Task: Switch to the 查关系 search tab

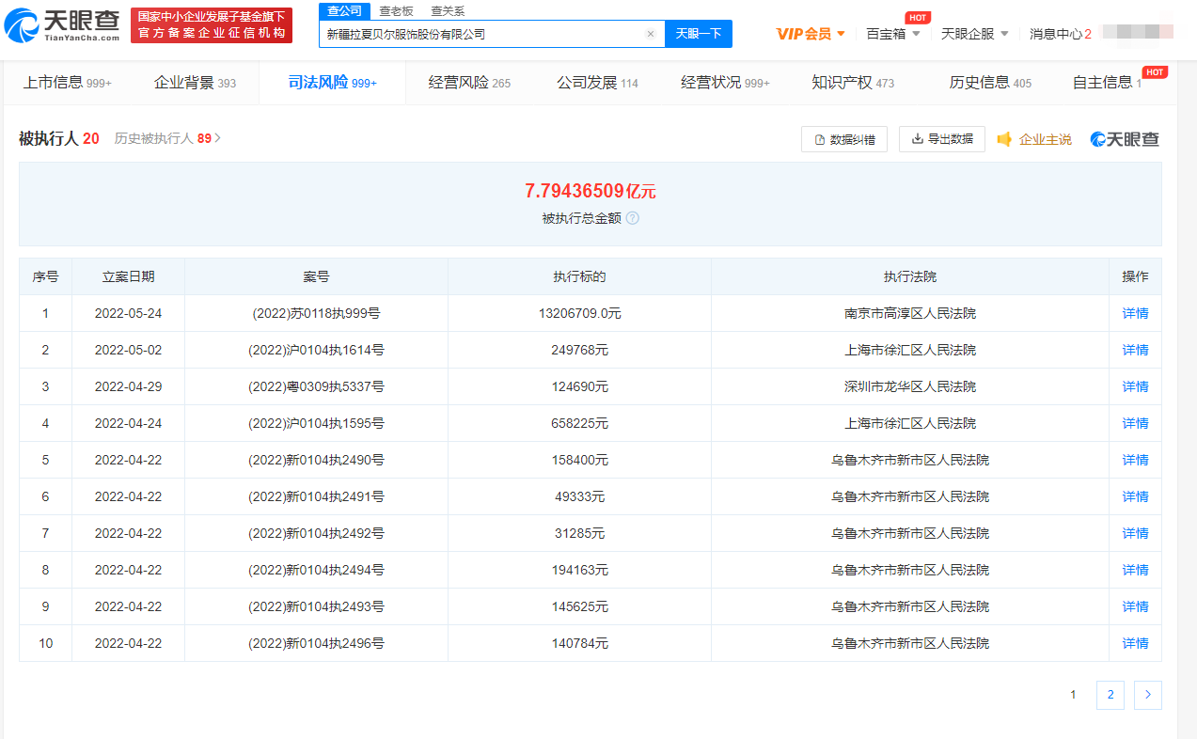Action: pyautogui.click(x=448, y=11)
